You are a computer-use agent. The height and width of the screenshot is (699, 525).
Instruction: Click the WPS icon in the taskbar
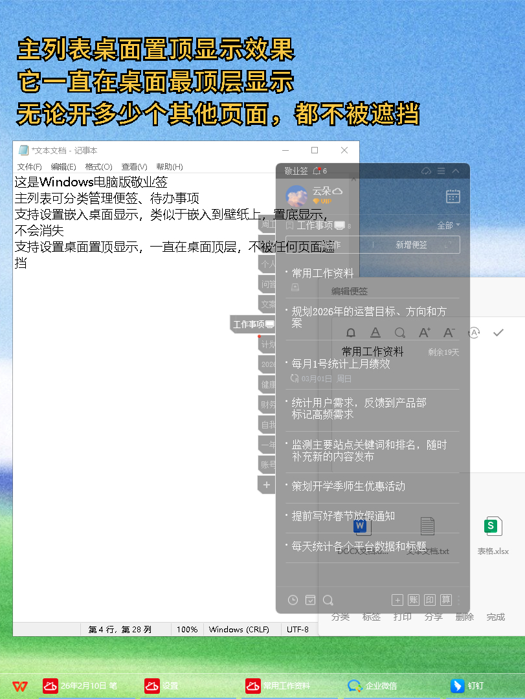[19, 685]
